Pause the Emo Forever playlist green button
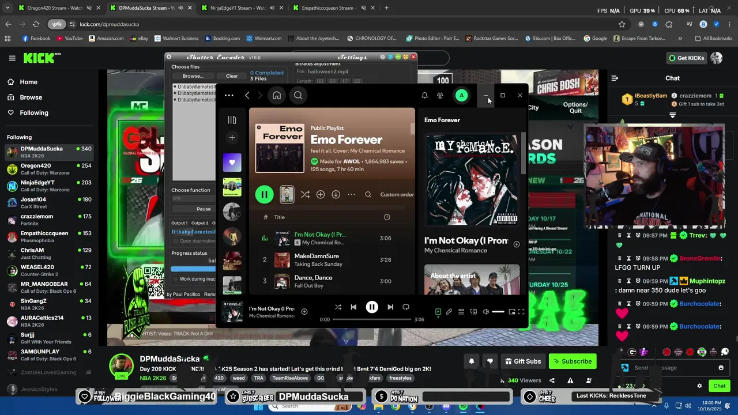The height and width of the screenshot is (415, 738). (x=265, y=194)
